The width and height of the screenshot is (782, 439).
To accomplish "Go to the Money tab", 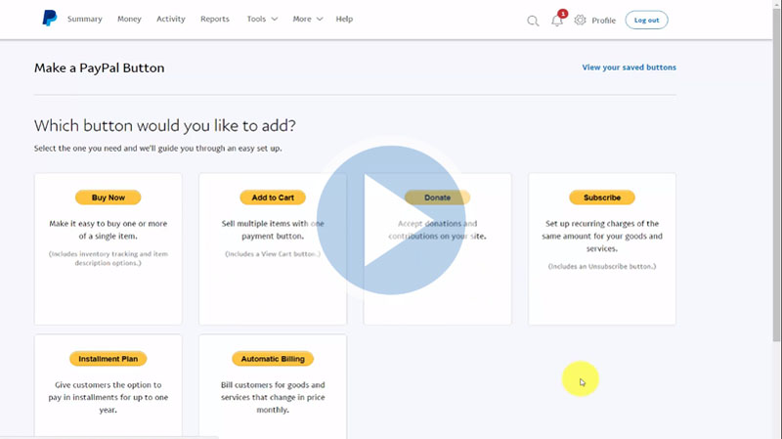I will (129, 19).
